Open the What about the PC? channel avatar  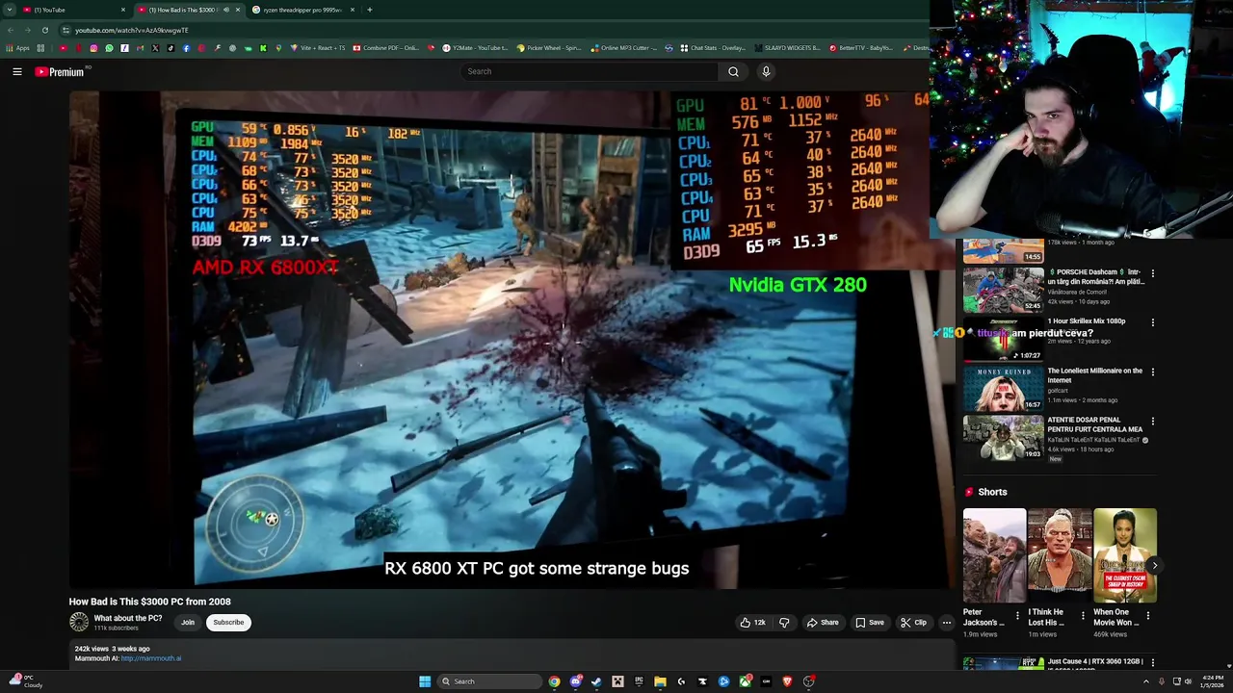pos(79,623)
